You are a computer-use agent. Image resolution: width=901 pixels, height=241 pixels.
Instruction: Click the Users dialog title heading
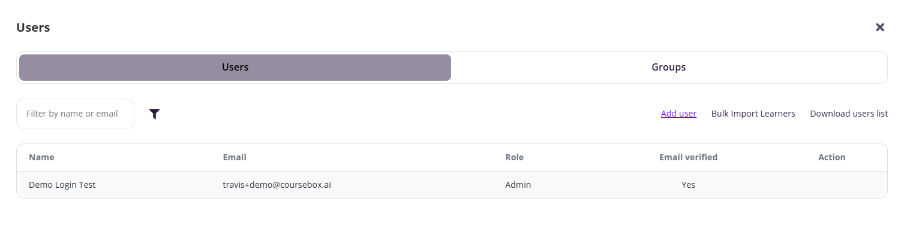(33, 28)
